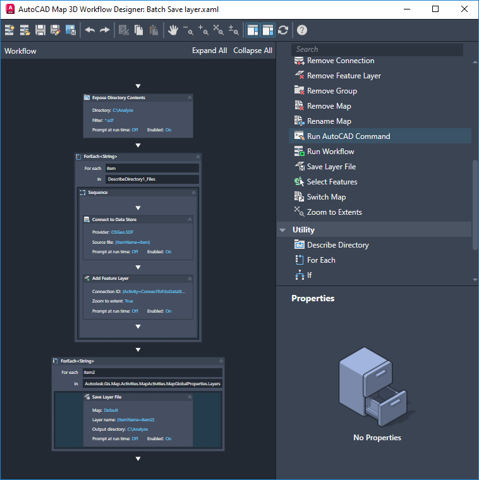Viewport: 479px width, 480px height.
Task: Select Run AutoCAD Command activity
Action: click(x=380, y=136)
